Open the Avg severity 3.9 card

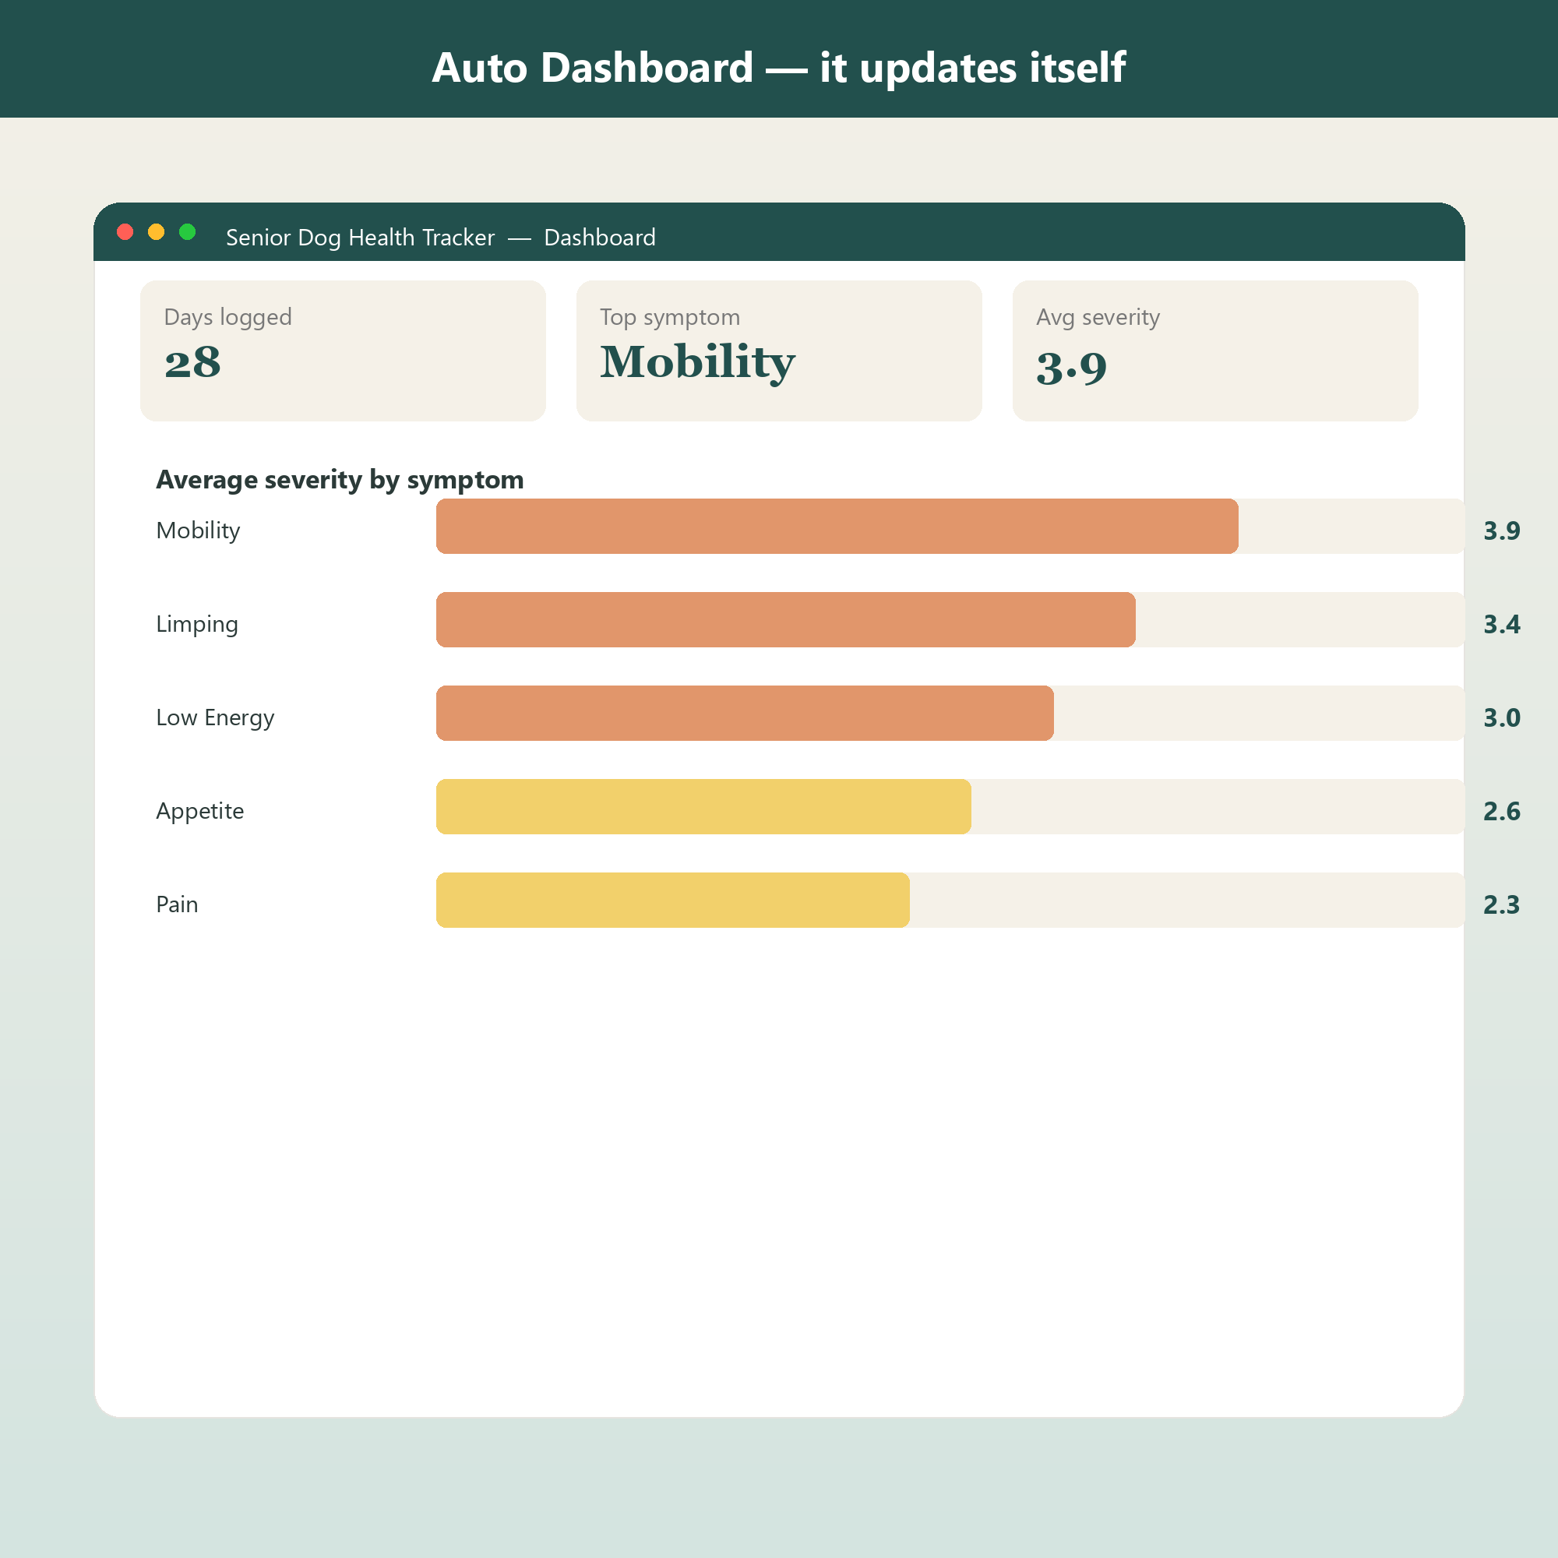[x=1215, y=351]
